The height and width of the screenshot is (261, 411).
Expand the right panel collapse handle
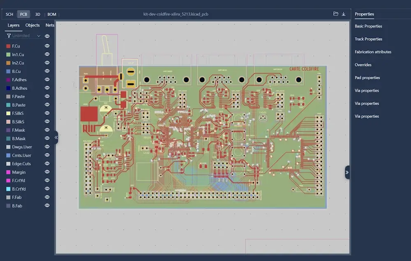click(347, 172)
